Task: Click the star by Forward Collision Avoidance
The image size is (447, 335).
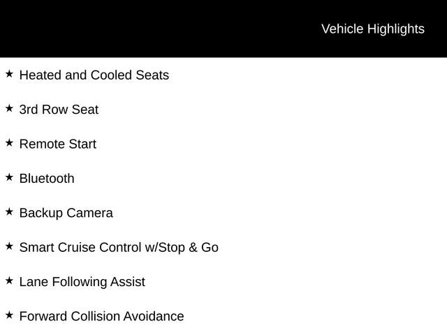Action: (9, 315)
